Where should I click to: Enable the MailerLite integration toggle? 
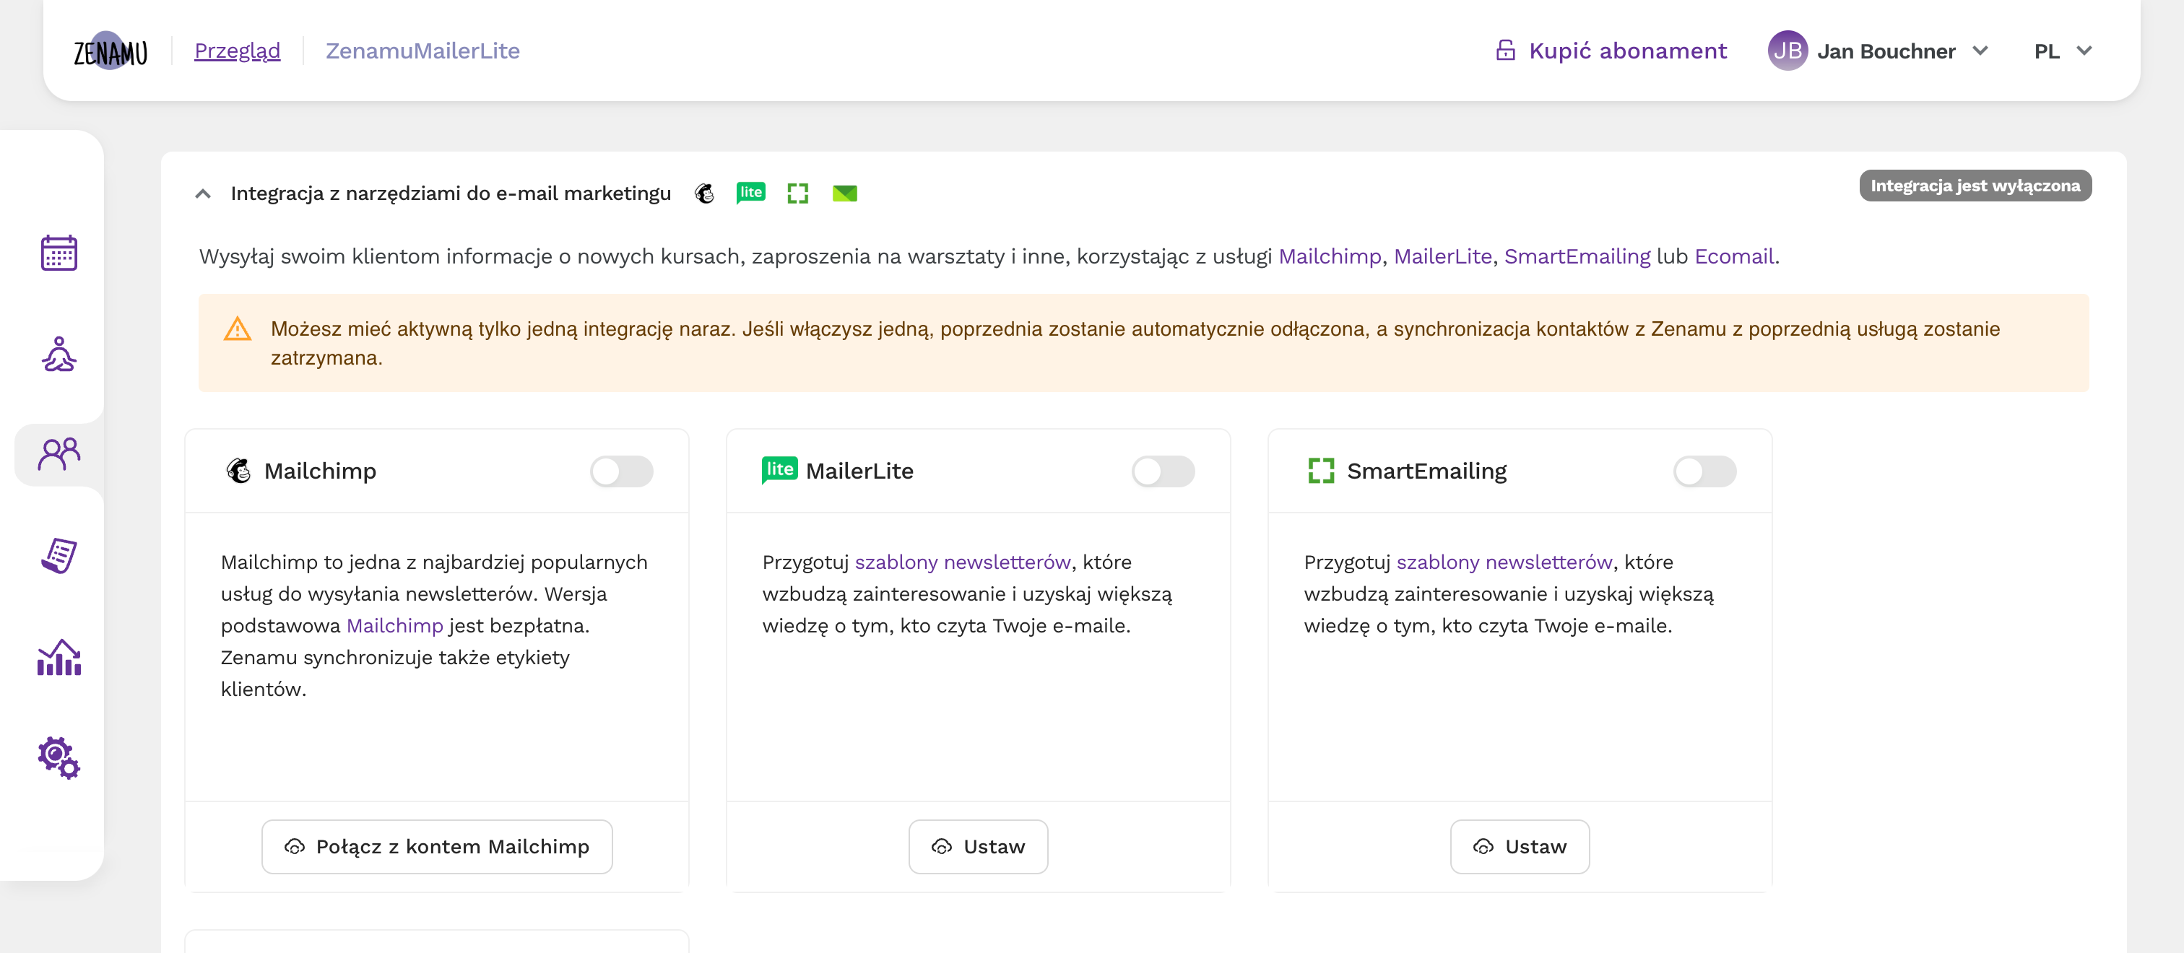(1163, 471)
